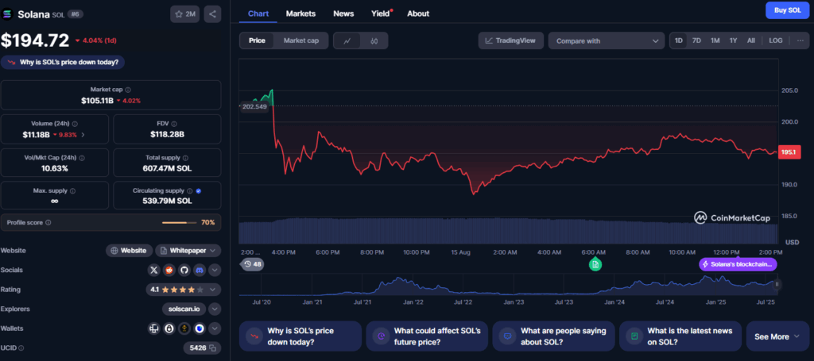The width and height of the screenshot is (814, 361).
Task: Open the Volume (24h) details arrow
Action: coord(83,135)
